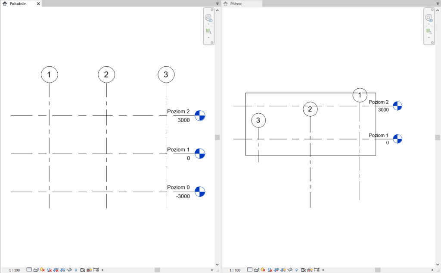441x273 pixels.
Task: Close the Południe tab
Action: point(38,3)
